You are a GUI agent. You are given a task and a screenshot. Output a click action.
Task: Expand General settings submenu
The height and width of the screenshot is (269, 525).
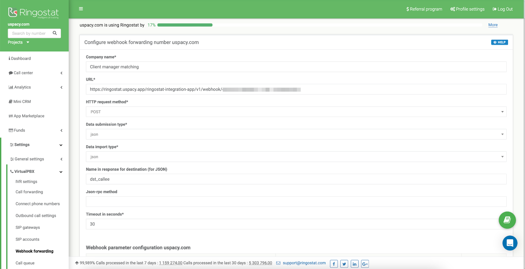pos(37,159)
